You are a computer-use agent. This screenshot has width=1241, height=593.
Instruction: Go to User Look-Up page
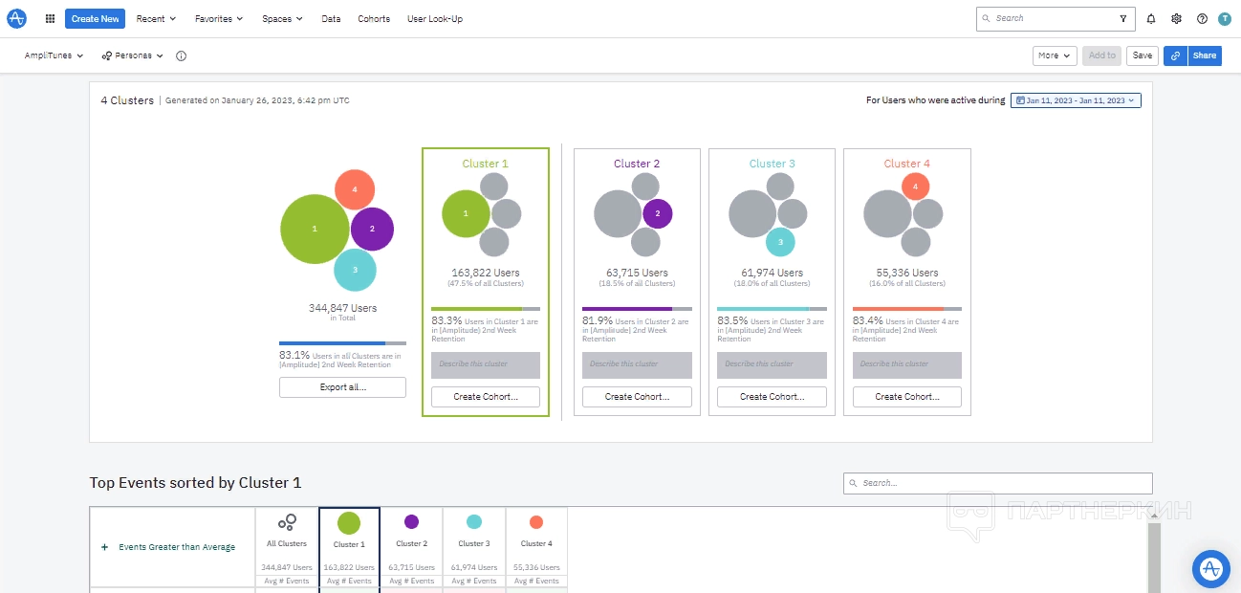point(435,18)
